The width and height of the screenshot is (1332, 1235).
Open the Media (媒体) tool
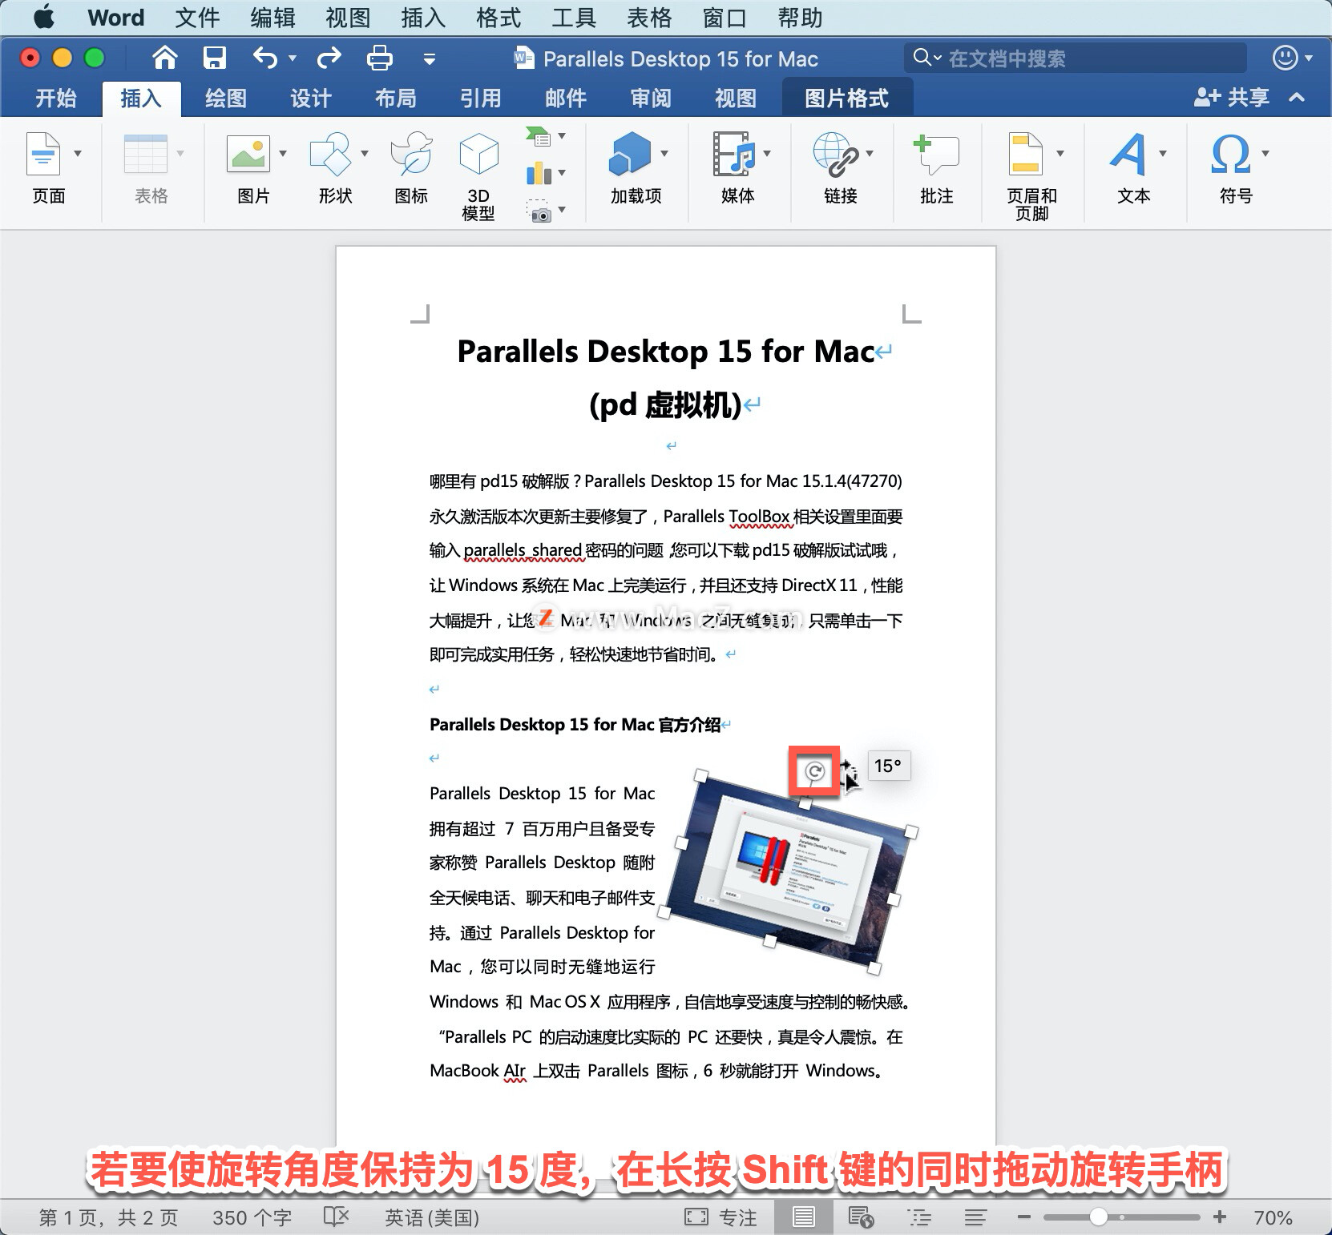pos(734,154)
